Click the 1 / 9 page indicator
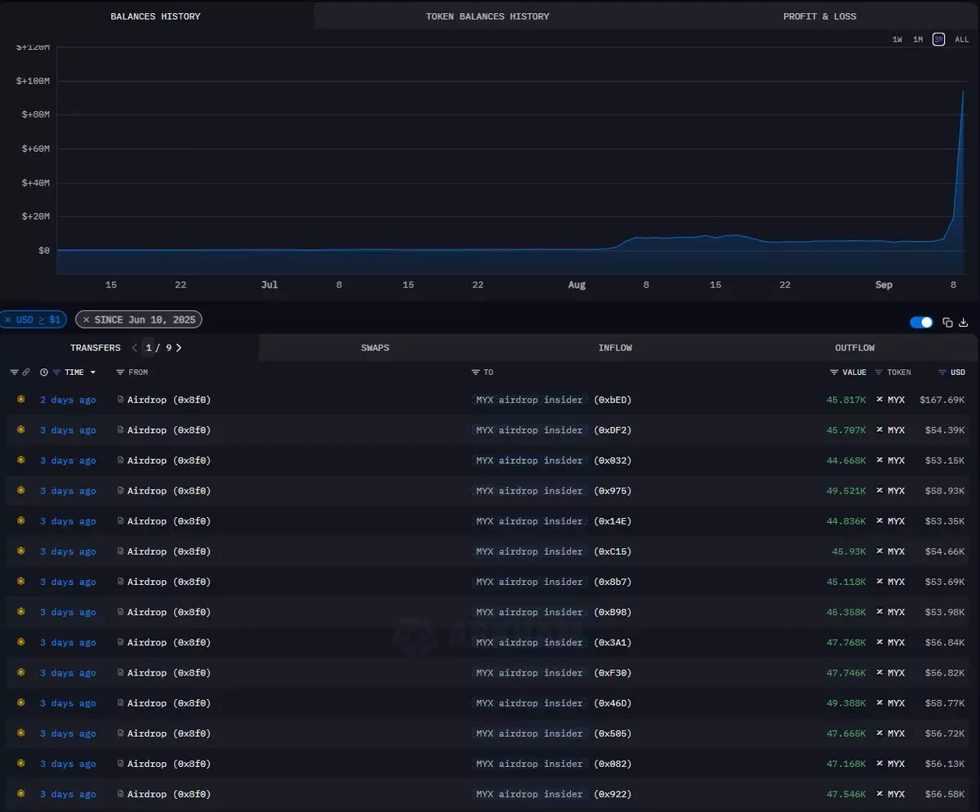 [x=157, y=348]
